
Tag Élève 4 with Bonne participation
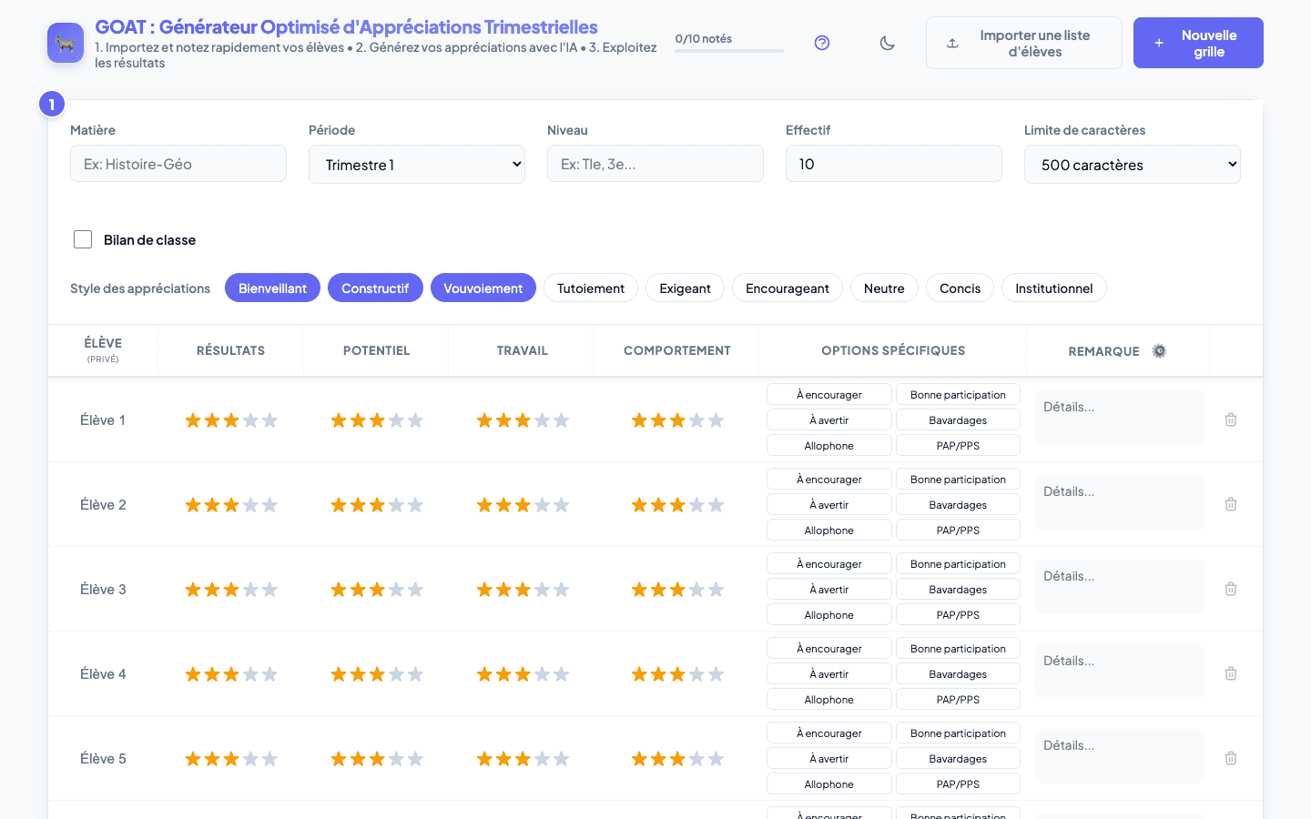coord(958,649)
